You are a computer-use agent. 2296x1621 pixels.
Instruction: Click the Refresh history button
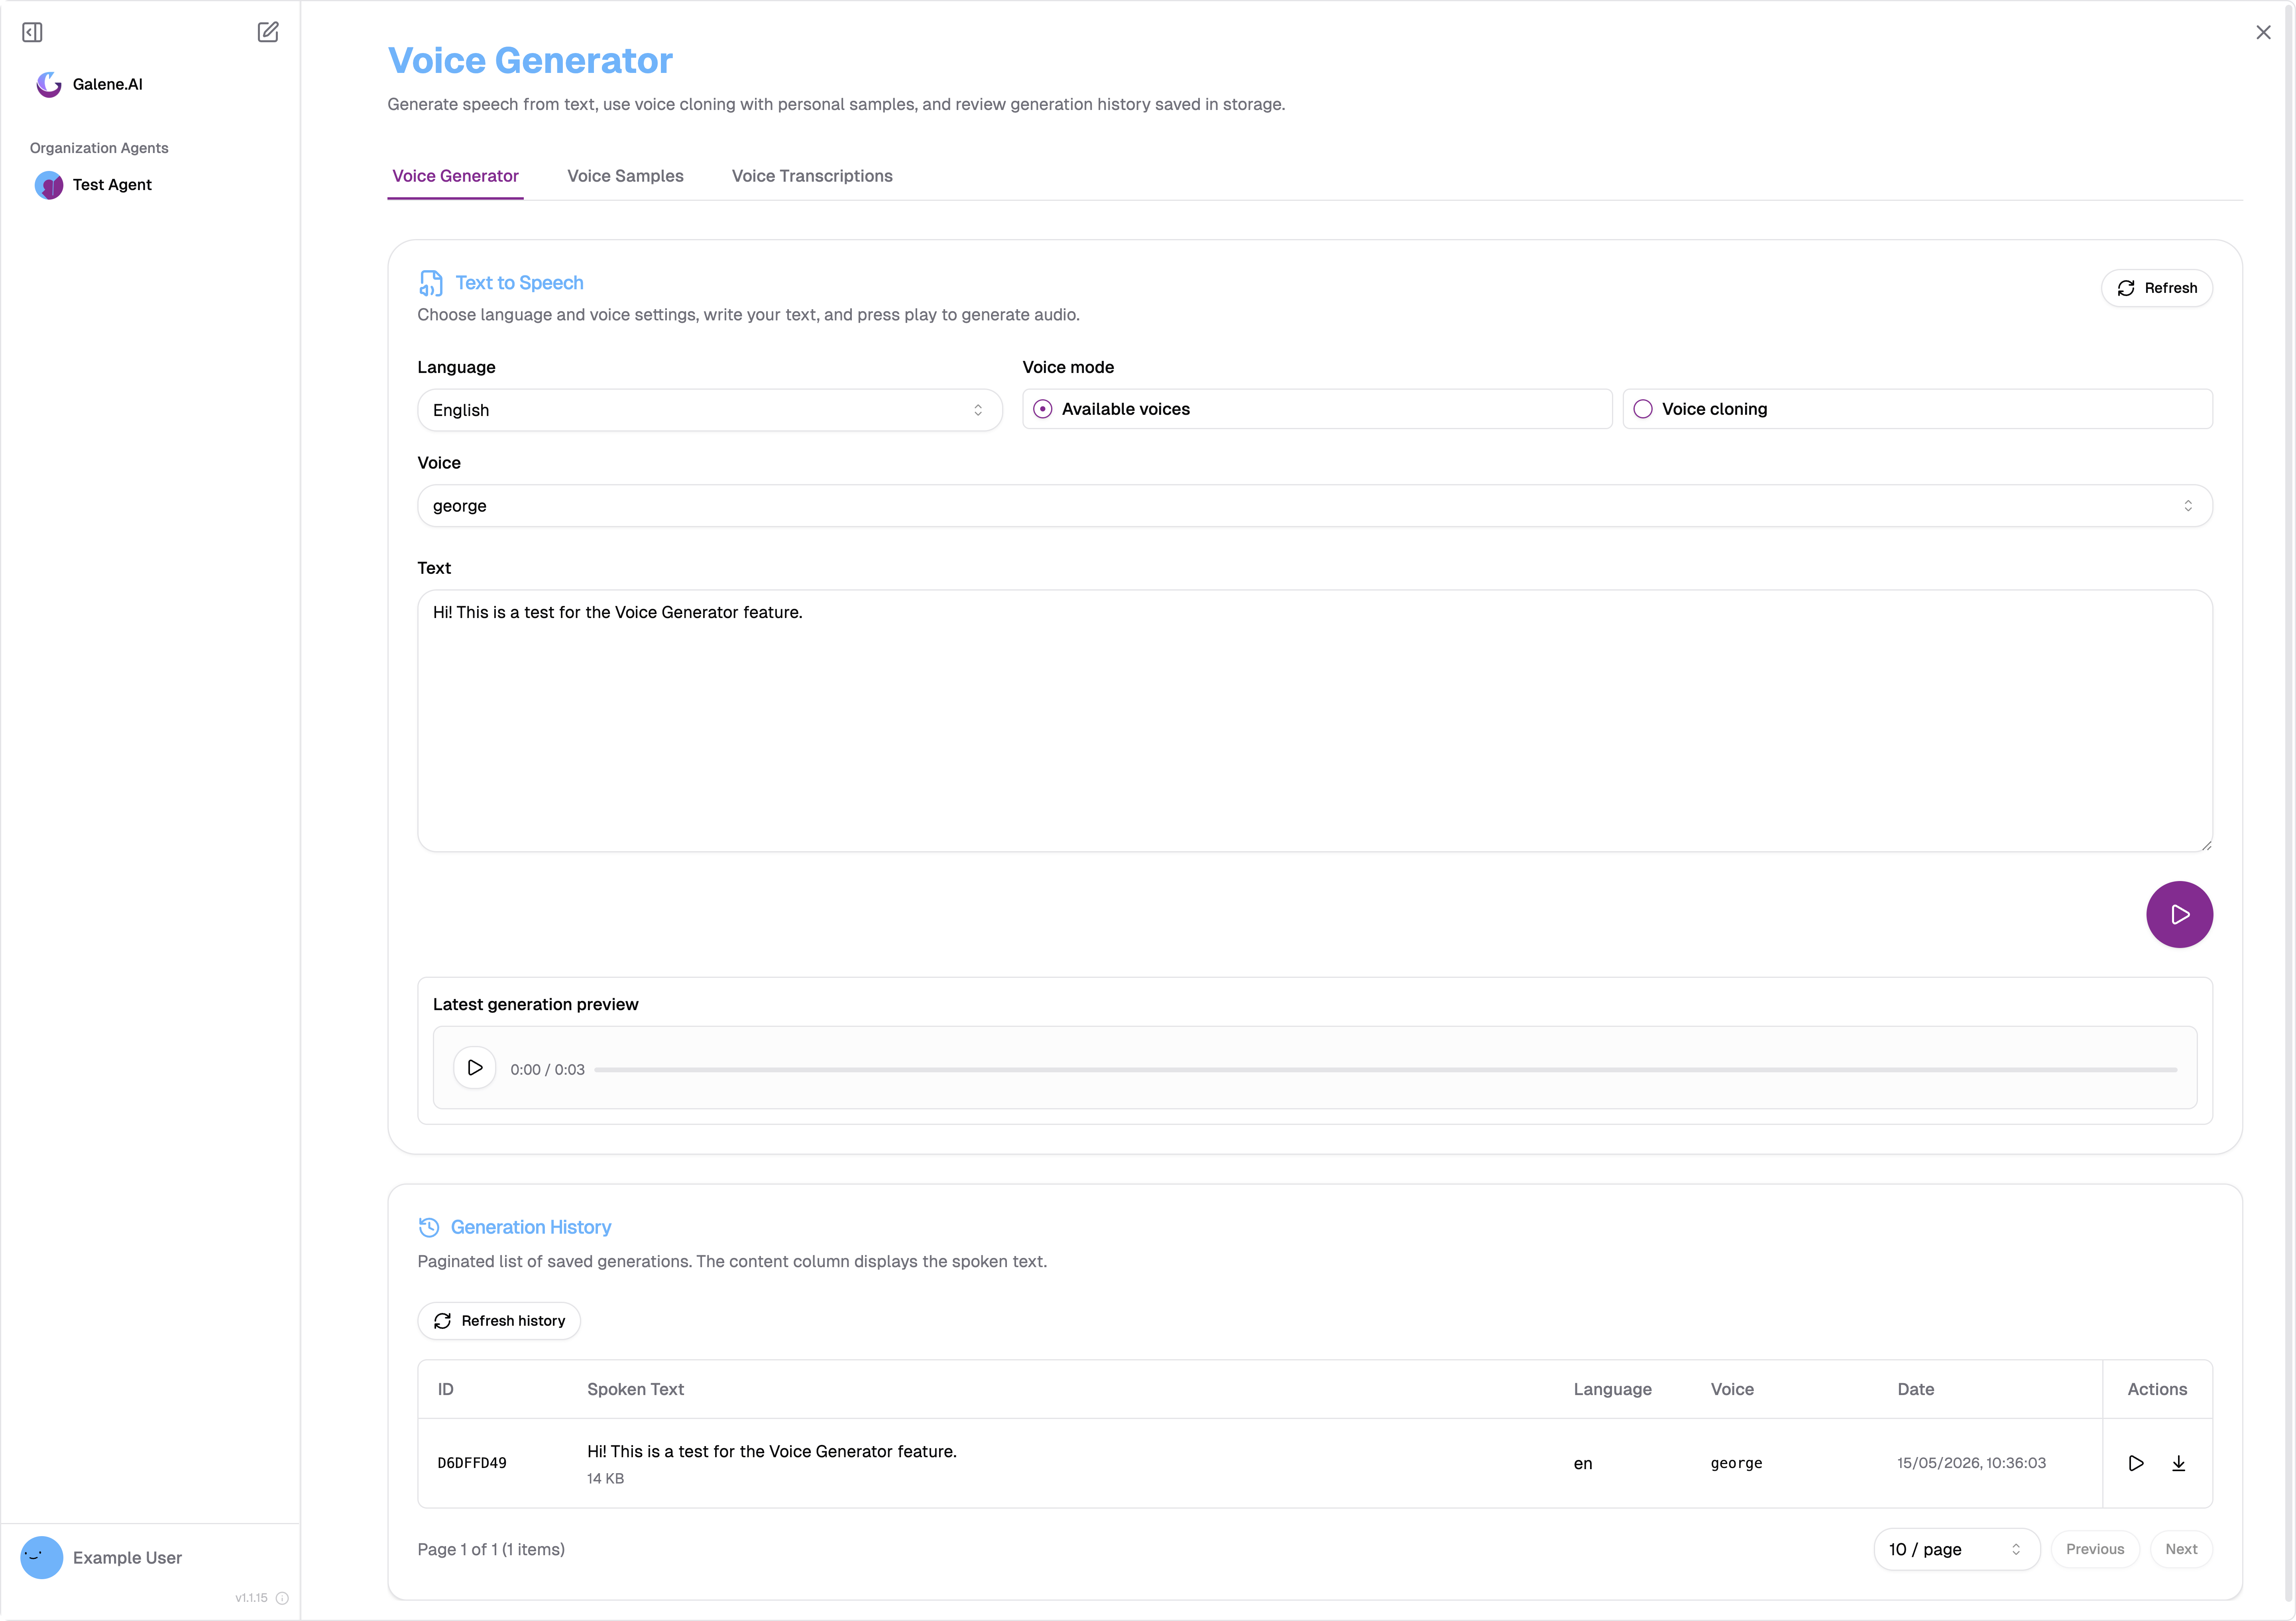499,1321
